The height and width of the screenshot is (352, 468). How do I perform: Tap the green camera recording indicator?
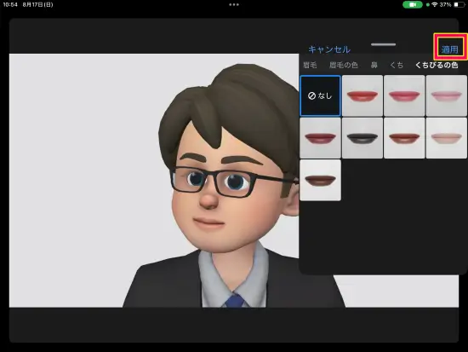click(413, 5)
